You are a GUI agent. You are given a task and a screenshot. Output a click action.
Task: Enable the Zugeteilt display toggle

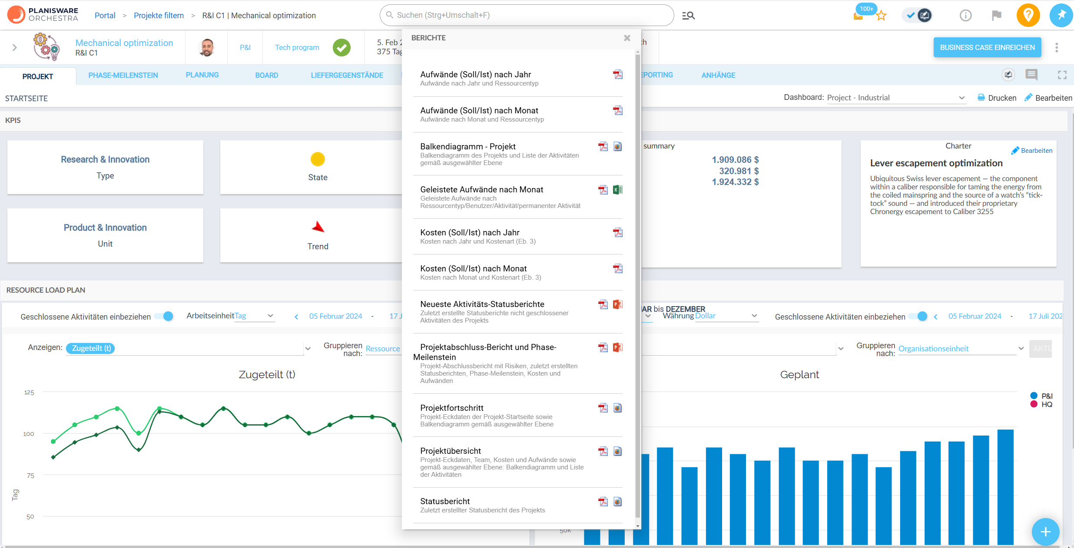[92, 348]
